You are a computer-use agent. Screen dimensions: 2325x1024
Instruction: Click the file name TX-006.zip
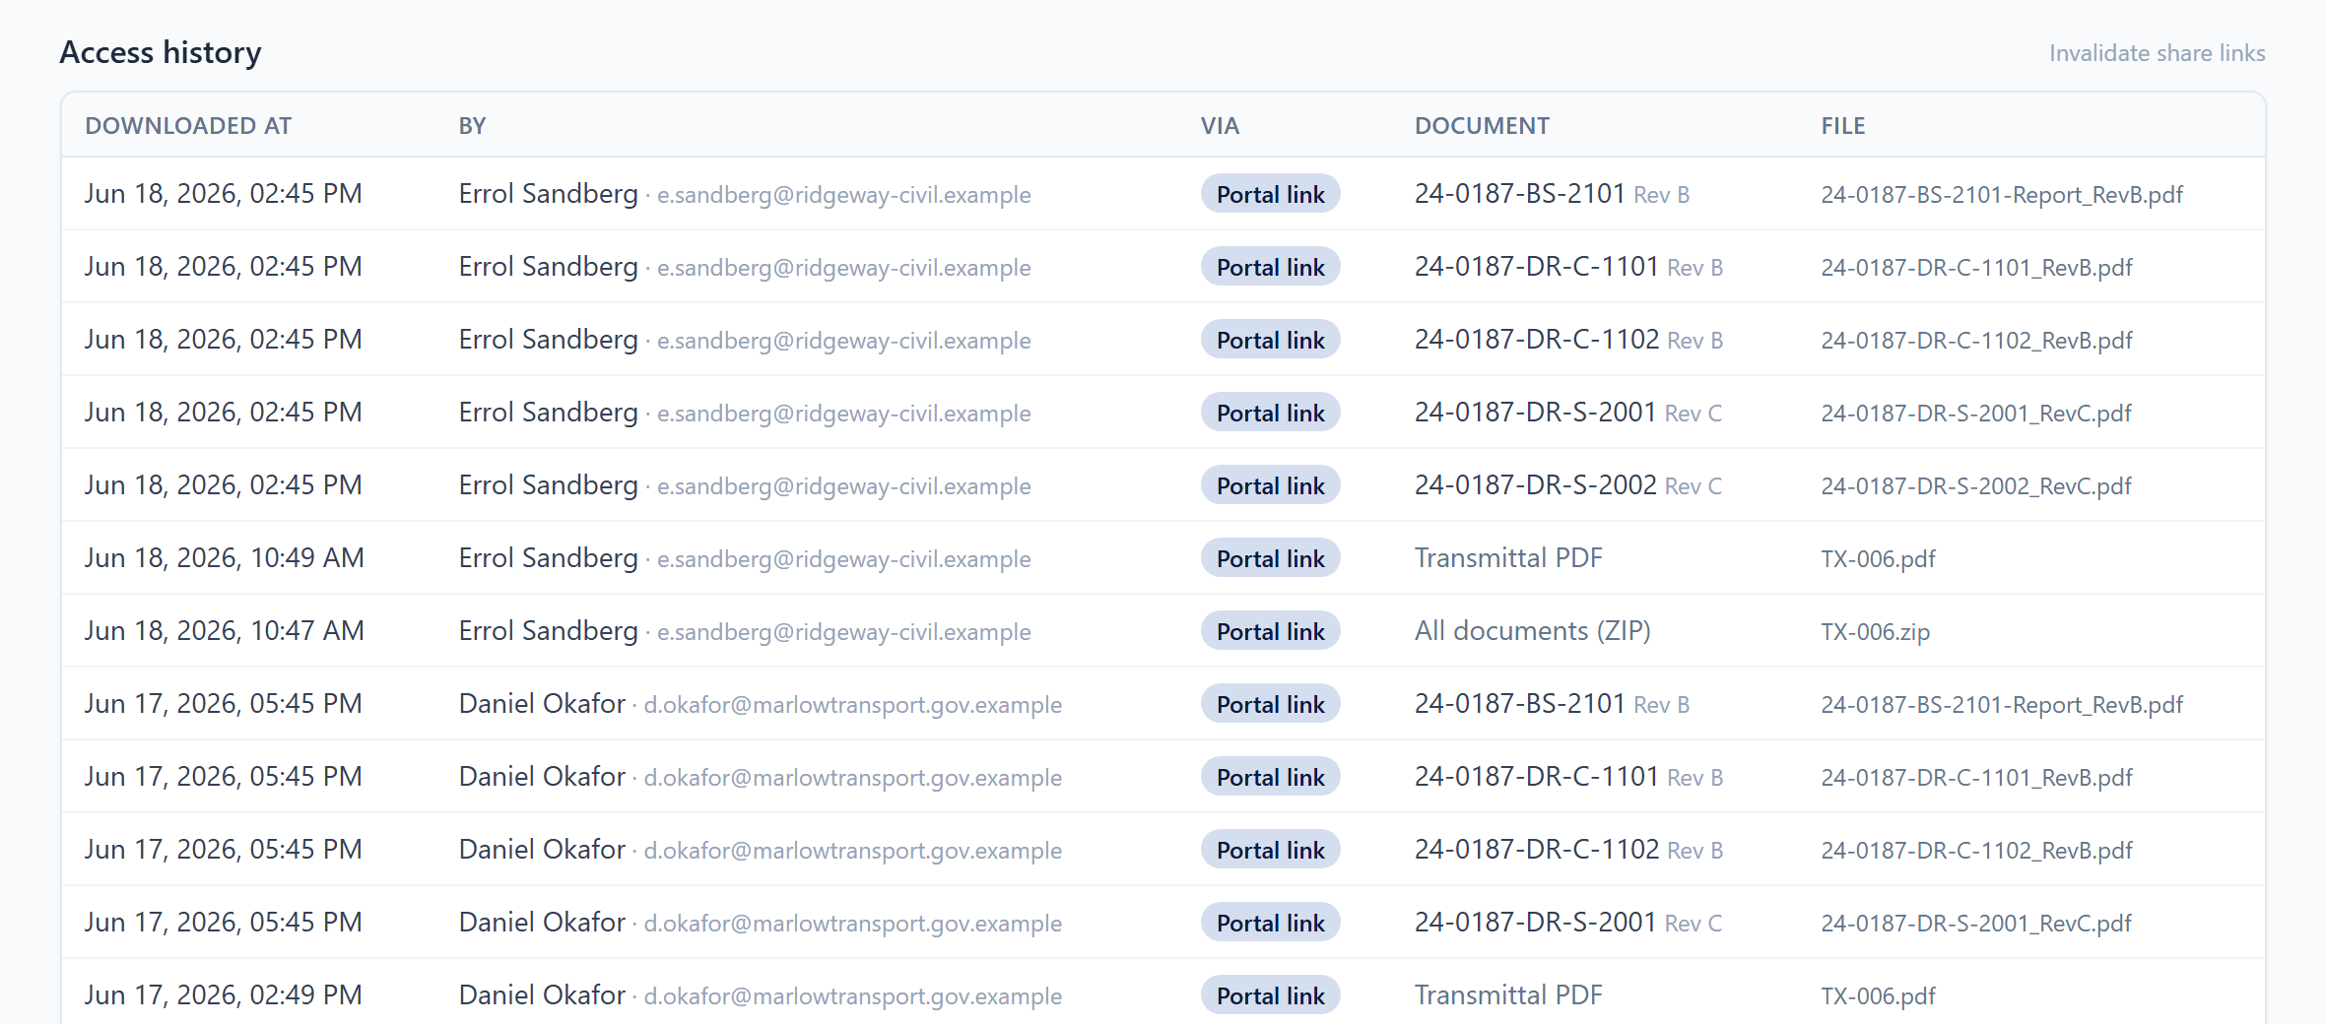point(1875,632)
